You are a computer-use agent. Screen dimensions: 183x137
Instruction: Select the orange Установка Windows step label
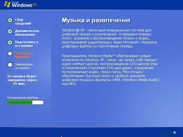click(24, 55)
